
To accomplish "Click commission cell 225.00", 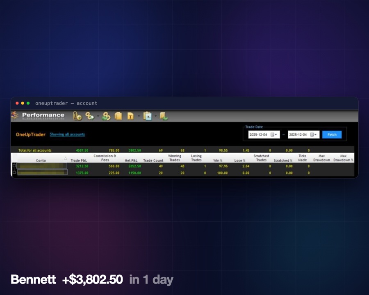I will (x=114, y=173).
